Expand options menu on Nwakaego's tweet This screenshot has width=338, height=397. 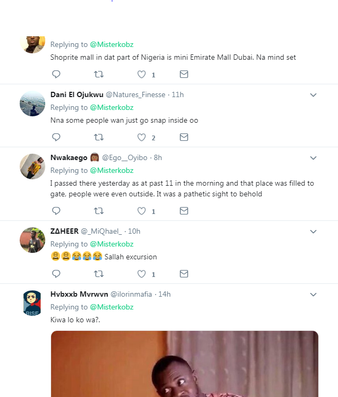[314, 158]
